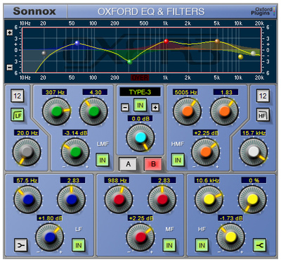Screen dimensions: 281x262
Task: Click the -1.73 dB HF gain field
Action: point(230,218)
